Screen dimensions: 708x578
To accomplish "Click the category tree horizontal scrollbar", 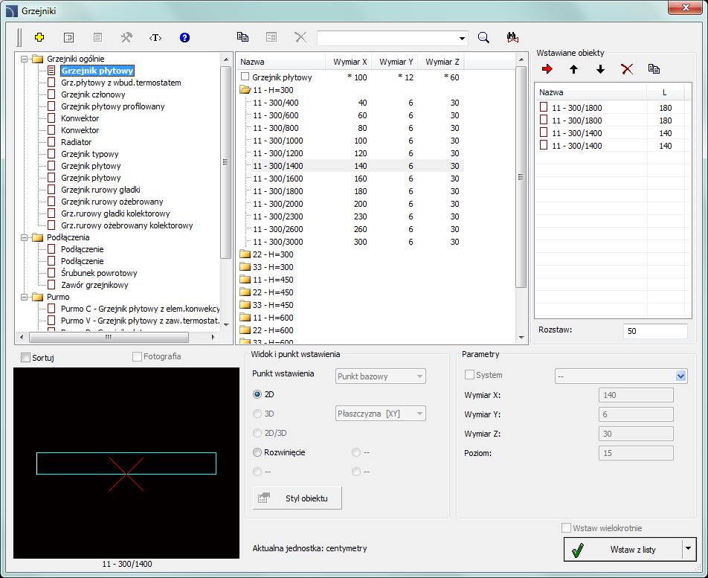I will [109, 337].
